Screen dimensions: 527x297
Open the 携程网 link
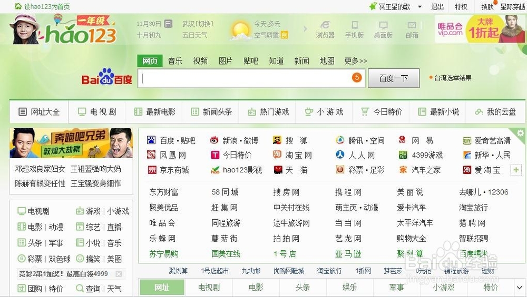click(348, 192)
